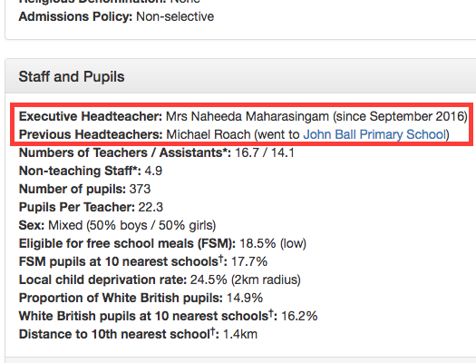
Task: Select the Non-teaching Staff label
Action: [80, 171]
